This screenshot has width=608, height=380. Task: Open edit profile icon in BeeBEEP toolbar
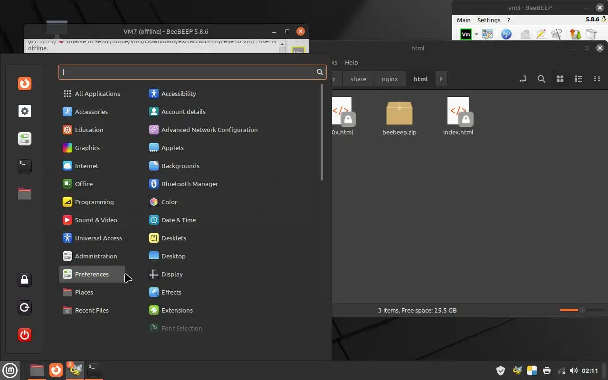coord(487,34)
